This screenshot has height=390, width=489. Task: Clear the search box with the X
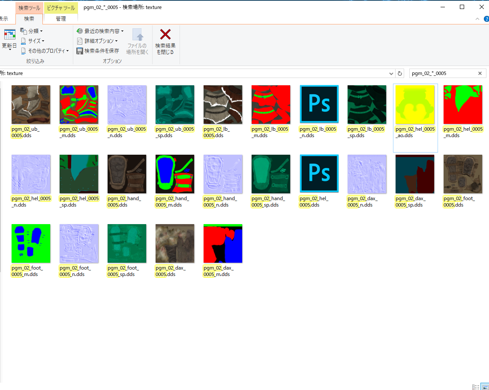480,73
